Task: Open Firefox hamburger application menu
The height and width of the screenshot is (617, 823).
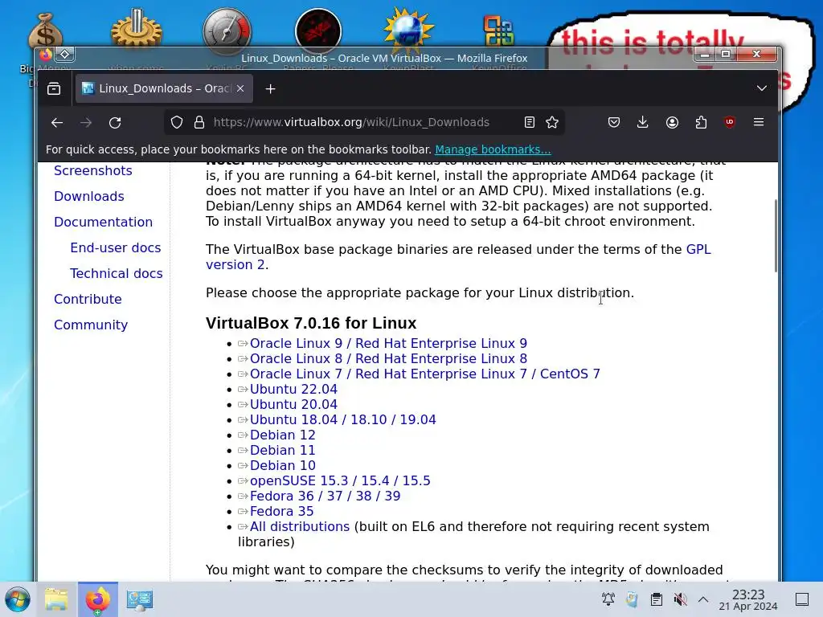Action: [759, 122]
